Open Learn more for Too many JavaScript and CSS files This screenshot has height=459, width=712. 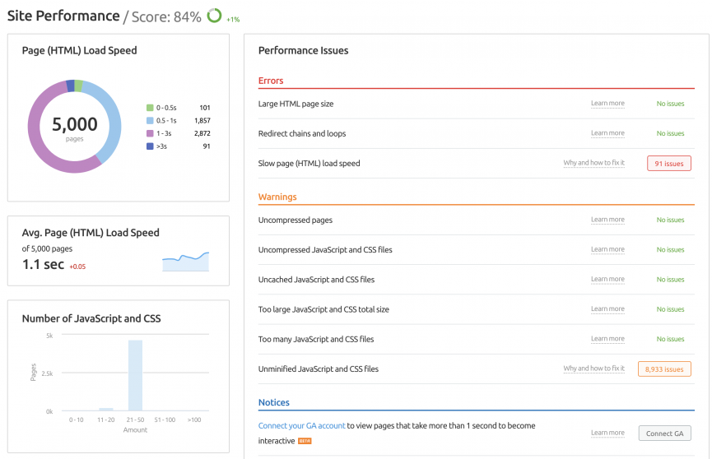[607, 339]
